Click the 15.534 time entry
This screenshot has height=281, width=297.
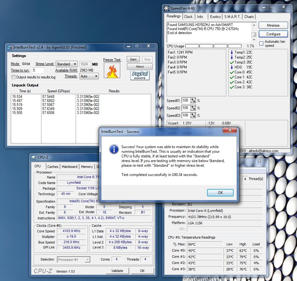coord(17,97)
